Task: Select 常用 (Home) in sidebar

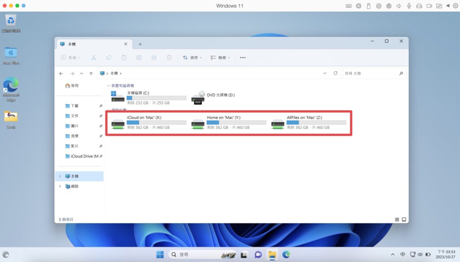Action: (x=71, y=86)
